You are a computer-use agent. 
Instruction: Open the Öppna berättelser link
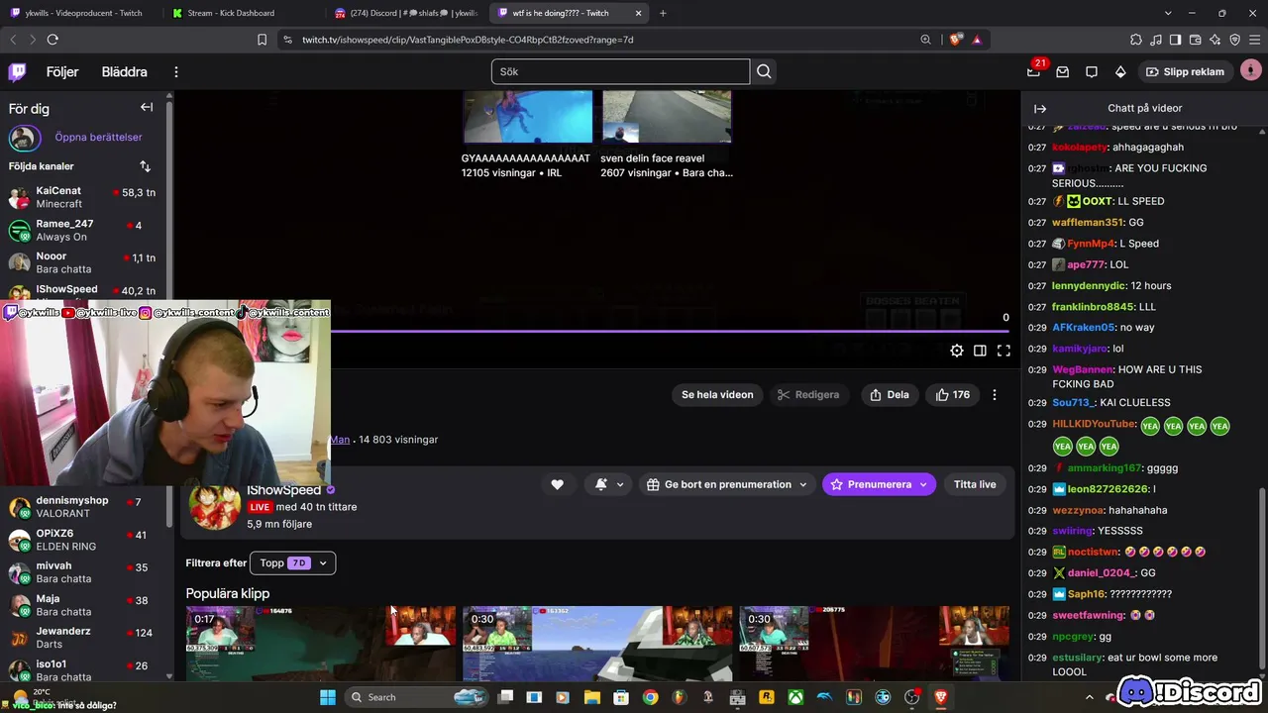(x=98, y=138)
